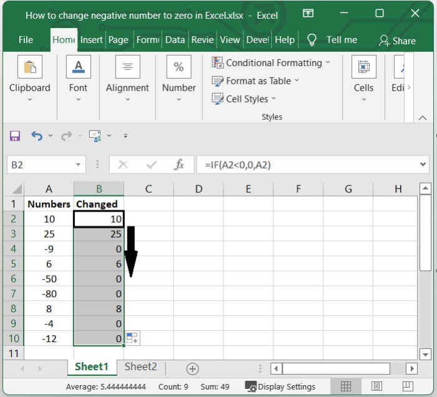Open the Alignment group icon
437x397 pixels.
click(x=127, y=67)
